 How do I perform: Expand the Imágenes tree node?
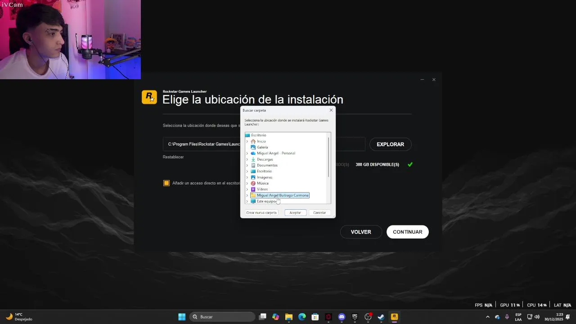coord(247,177)
